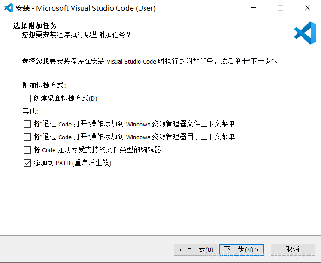The height and width of the screenshot is (263, 321).
Task: Click the section label 其他:
Action: 30,111
